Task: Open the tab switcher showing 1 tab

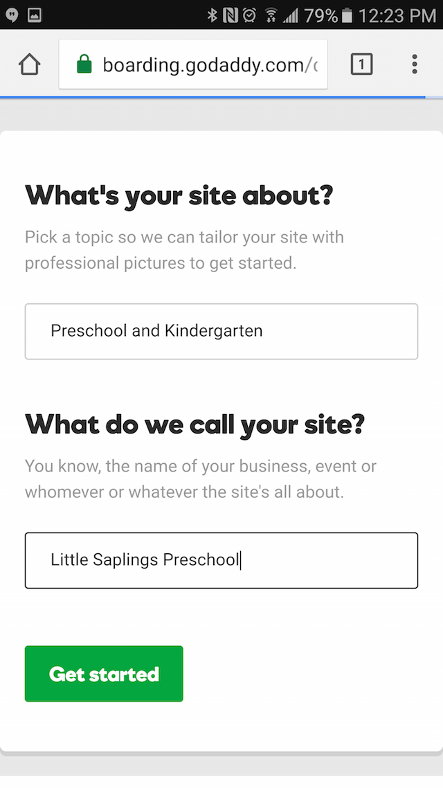Action: click(361, 64)
